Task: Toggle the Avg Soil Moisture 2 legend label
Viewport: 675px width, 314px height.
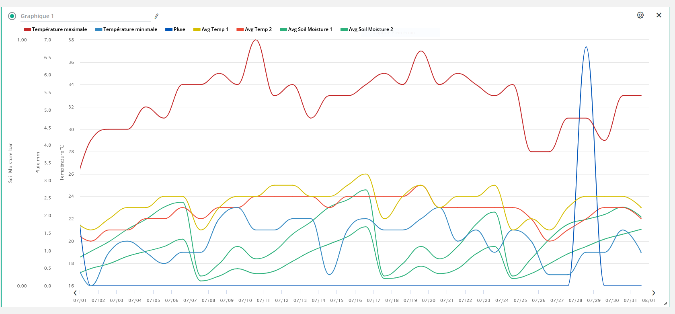Action: [371, 29]
